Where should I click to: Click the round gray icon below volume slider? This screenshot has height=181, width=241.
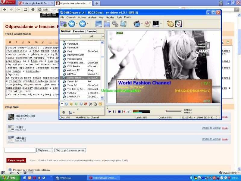coord(64,113)
